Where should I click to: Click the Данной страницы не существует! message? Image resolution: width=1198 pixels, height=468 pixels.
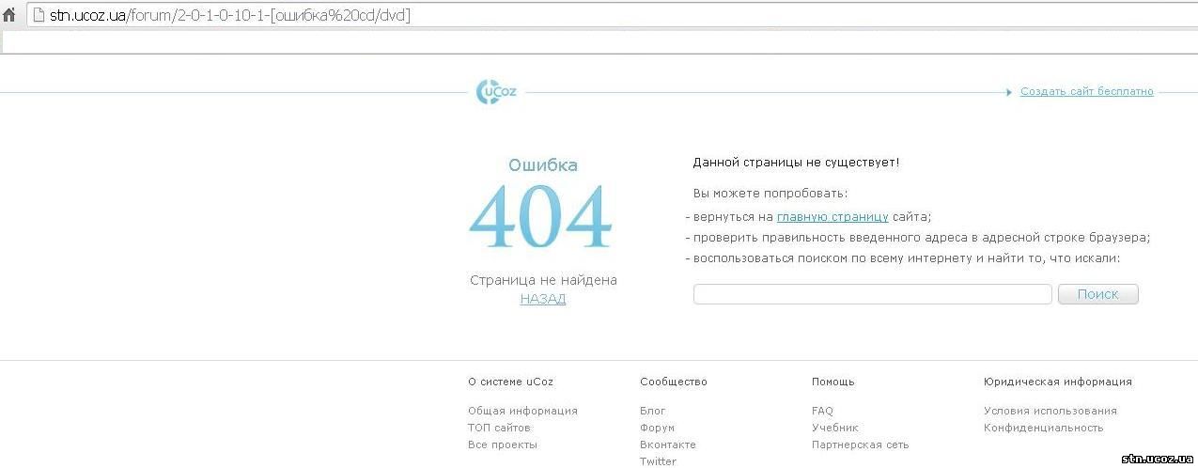[x=796, y=163]
